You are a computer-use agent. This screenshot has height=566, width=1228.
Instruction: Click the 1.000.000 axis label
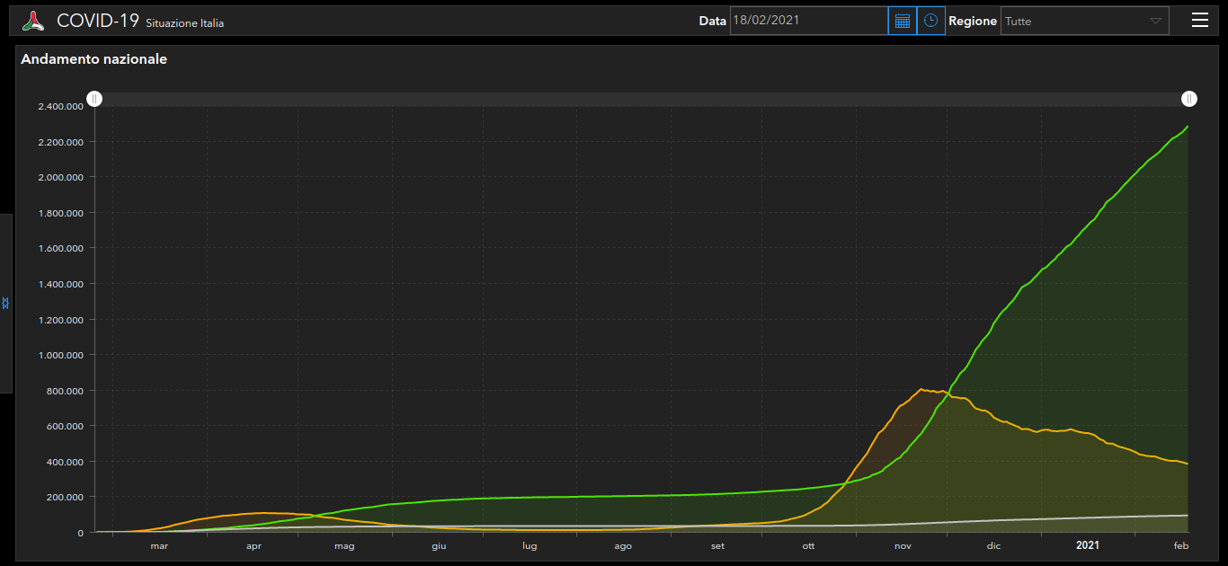point(60,355)
